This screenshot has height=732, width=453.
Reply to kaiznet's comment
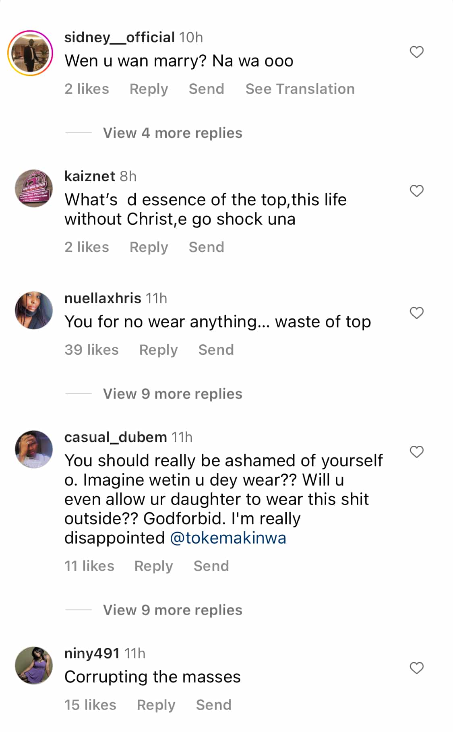(149, 247)
